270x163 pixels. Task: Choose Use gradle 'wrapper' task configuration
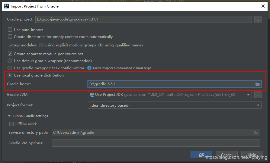point(10,68)
